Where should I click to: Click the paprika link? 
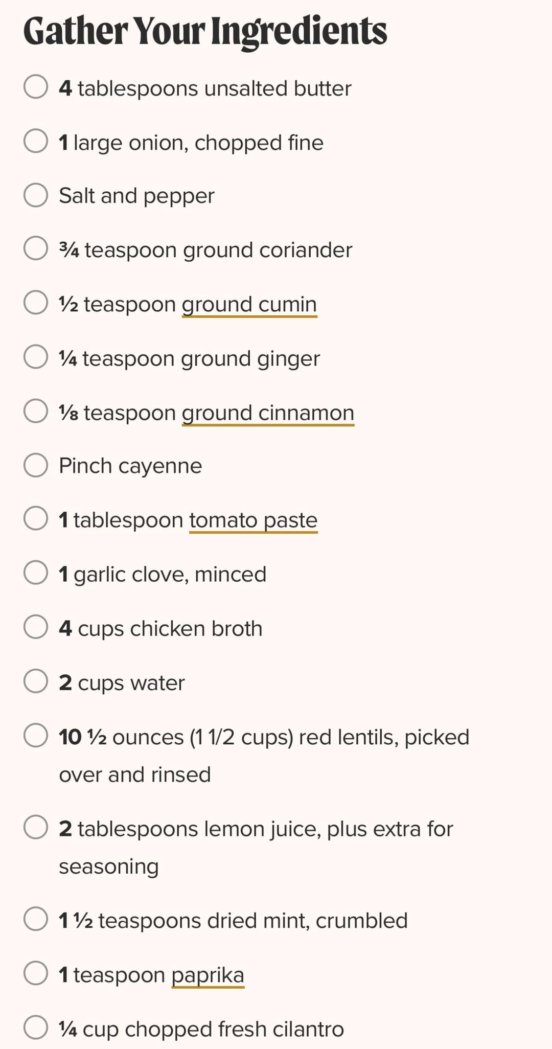click(x=208, y=975)
